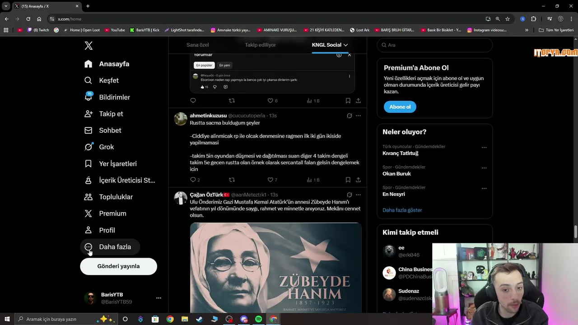Open En Nesyri trending topic
Image resolution: width=578 pixels, height=325 pixels.
pos(393,194)
